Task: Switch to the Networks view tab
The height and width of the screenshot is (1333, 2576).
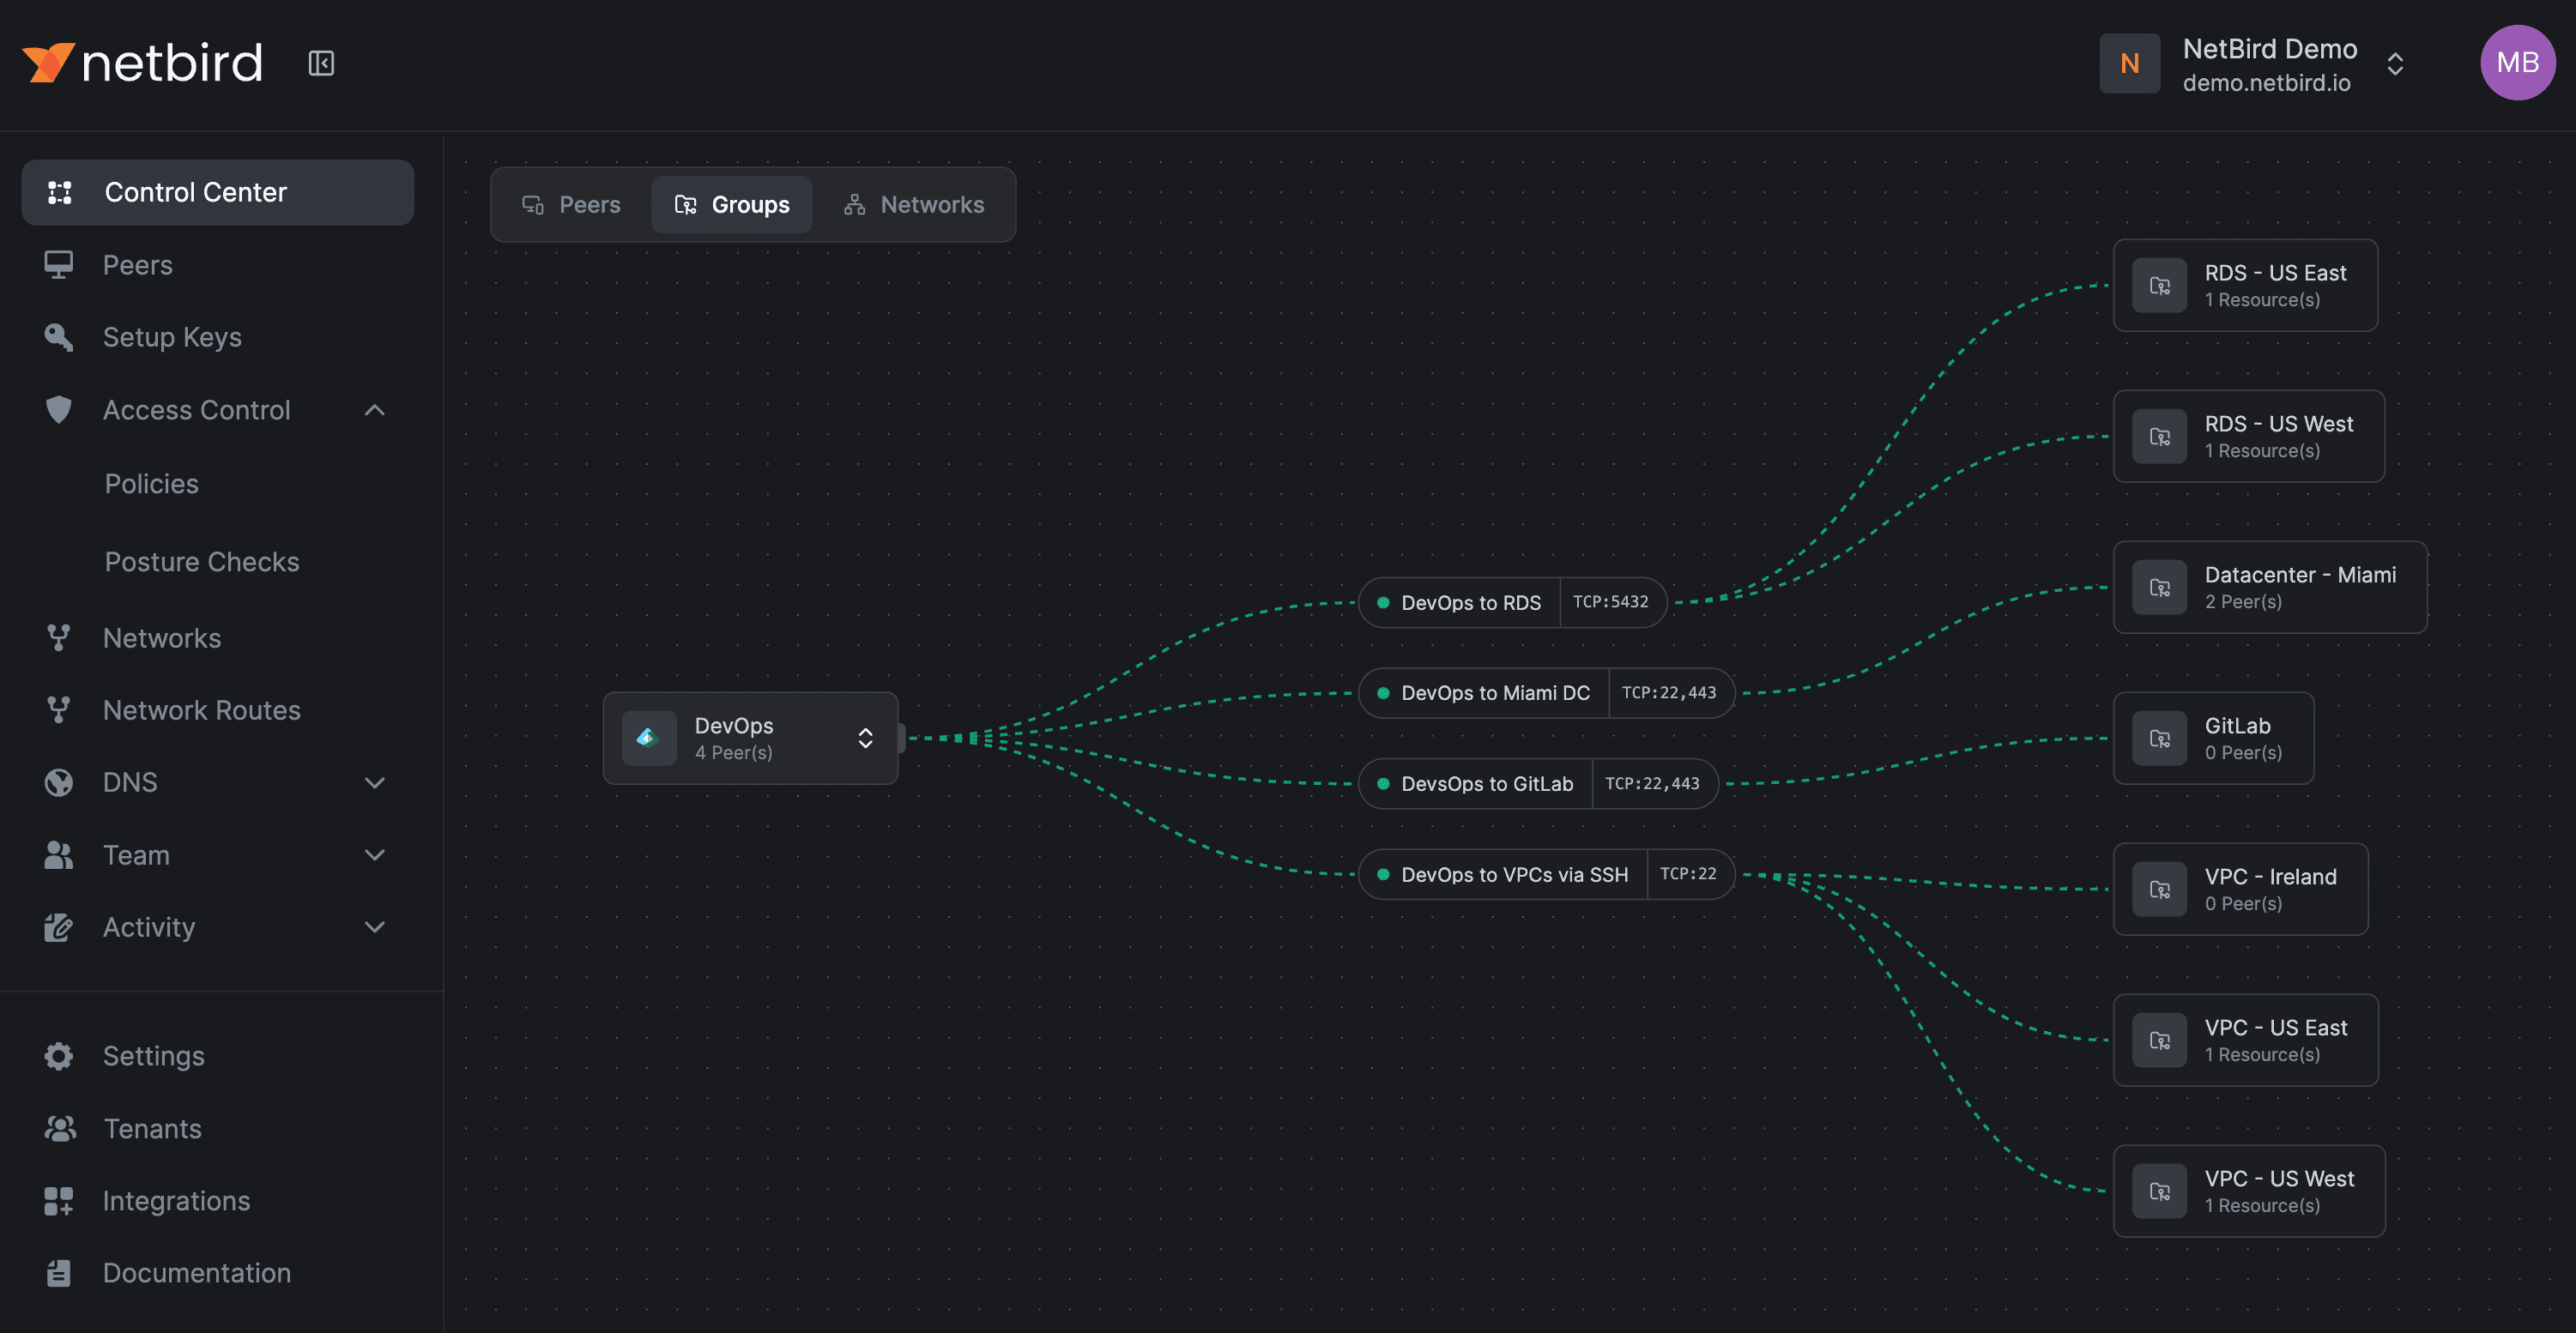Action: (914, 205)
